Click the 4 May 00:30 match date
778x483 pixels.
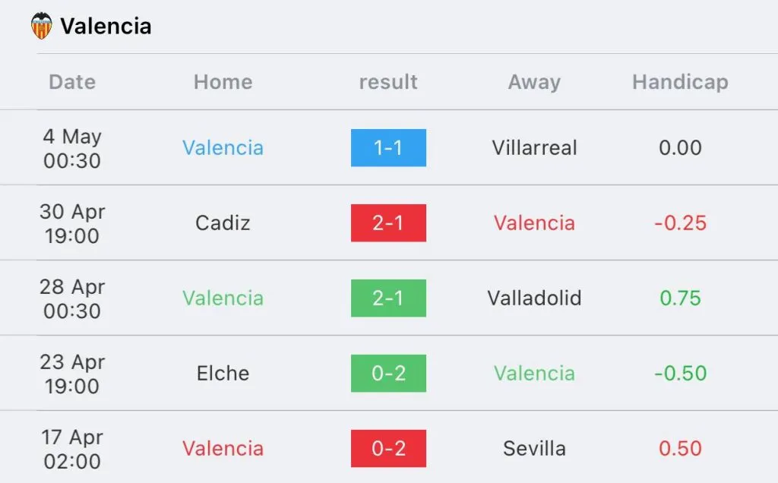pos(72,148)
